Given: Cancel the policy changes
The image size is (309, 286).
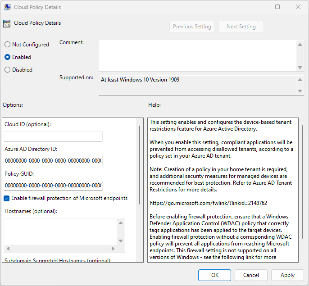Looking at the screenshot, I should (251, 275).
